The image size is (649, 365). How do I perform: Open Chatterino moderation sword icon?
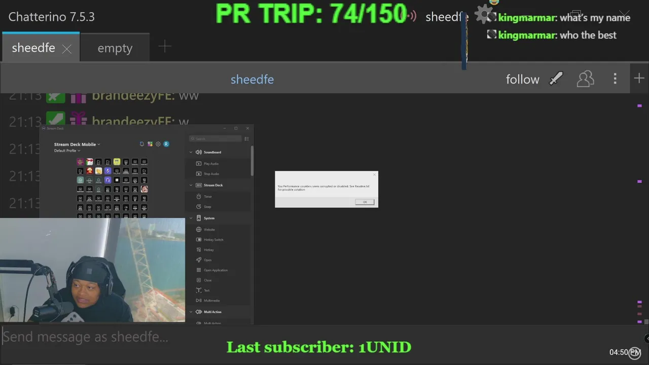(556, 79)
